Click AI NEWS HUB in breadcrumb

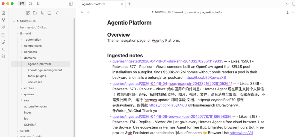(x=161, y=12)
